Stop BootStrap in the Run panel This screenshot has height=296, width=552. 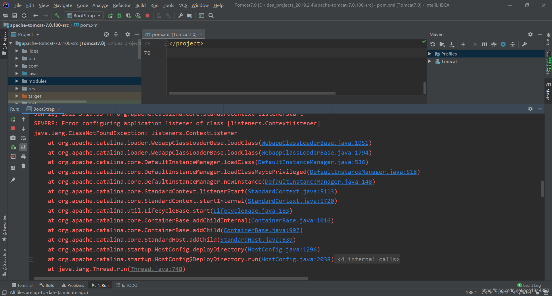(x=13, y=128)
